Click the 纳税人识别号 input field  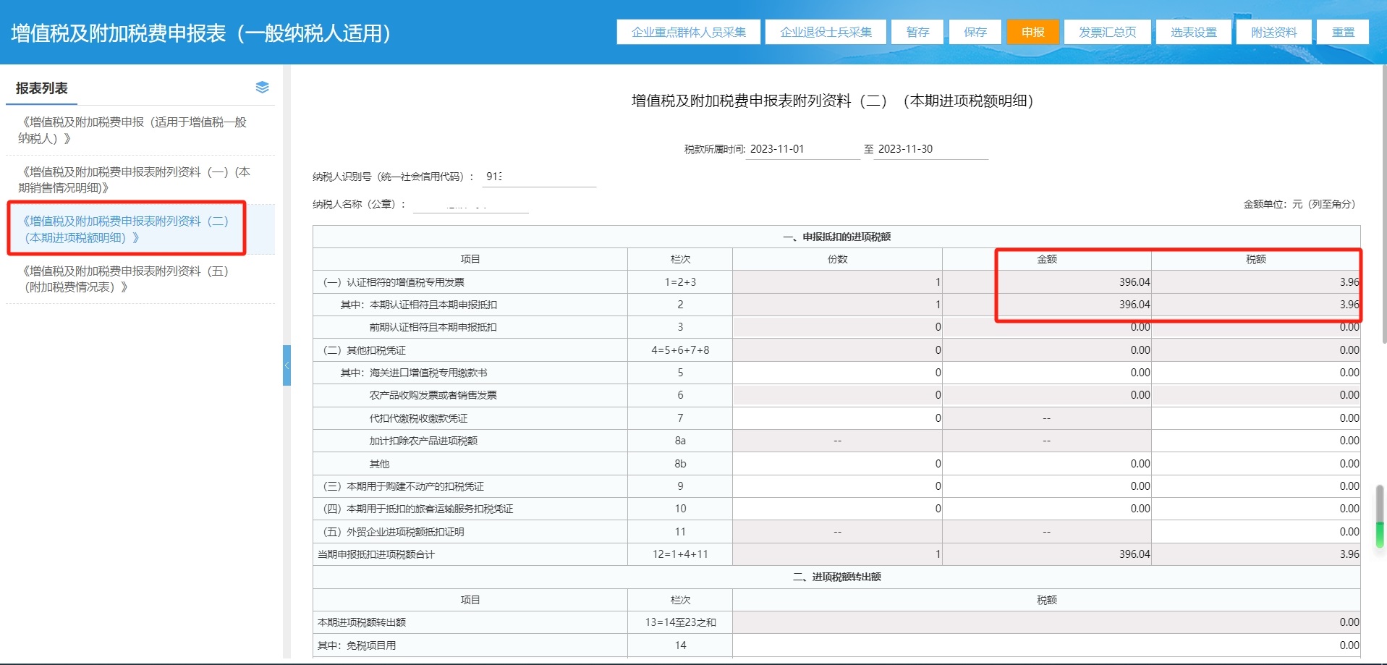[x=539, y=177]
